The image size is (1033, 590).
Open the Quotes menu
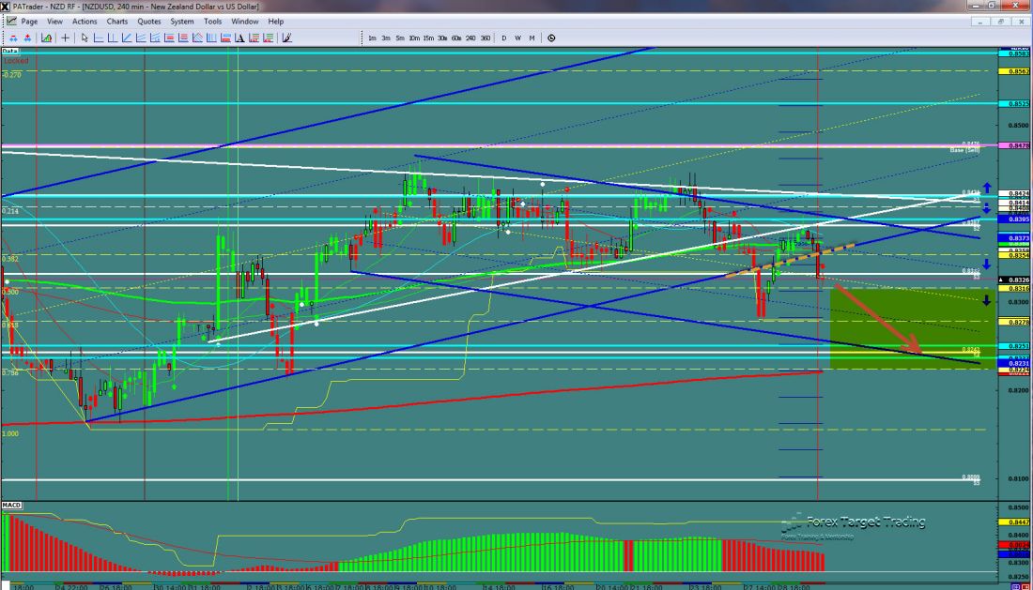pos(148,21)
